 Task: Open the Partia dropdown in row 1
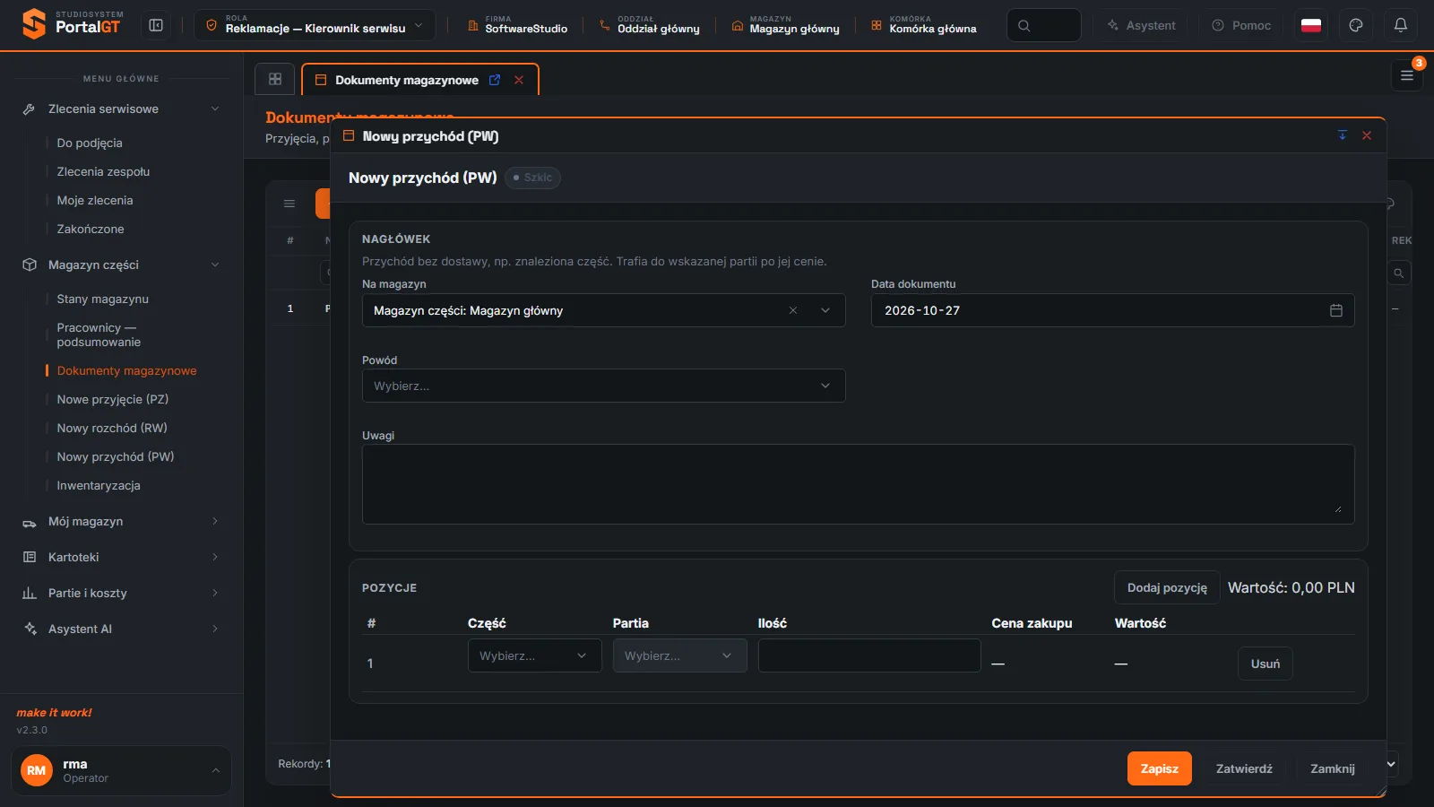tap(679, 655)
